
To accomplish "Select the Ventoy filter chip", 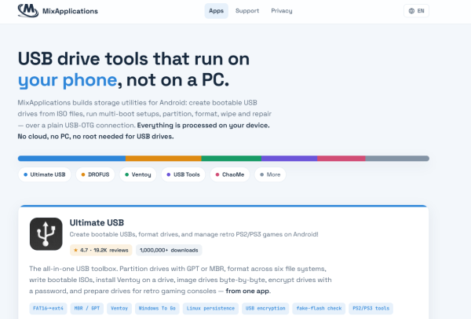I will tap(138, 174).
